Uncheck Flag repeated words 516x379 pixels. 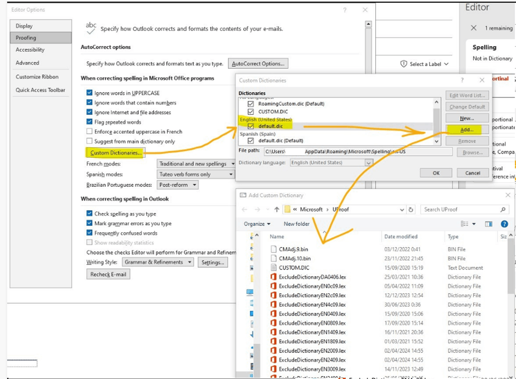coord(89,122)
